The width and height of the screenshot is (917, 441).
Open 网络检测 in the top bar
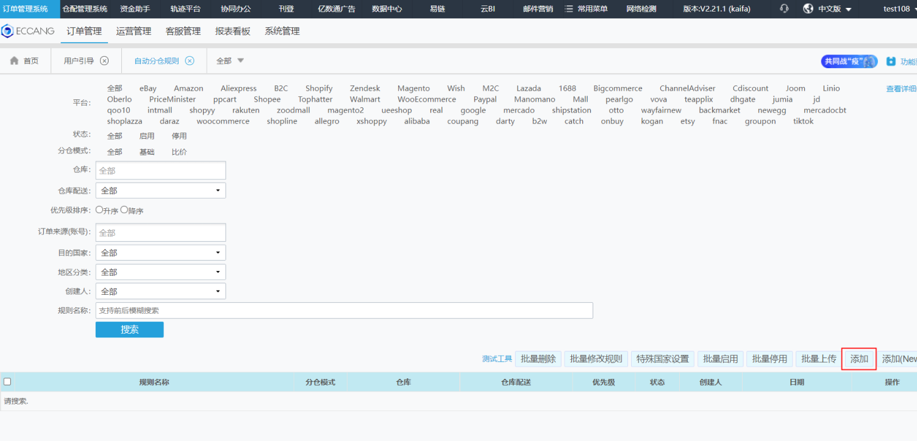(641, 9)
